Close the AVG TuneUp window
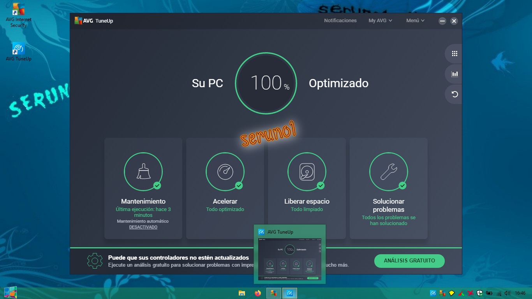 (x=454, y=21)
